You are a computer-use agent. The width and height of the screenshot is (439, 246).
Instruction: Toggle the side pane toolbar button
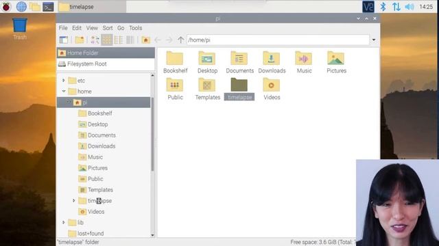tap(64, 40)
